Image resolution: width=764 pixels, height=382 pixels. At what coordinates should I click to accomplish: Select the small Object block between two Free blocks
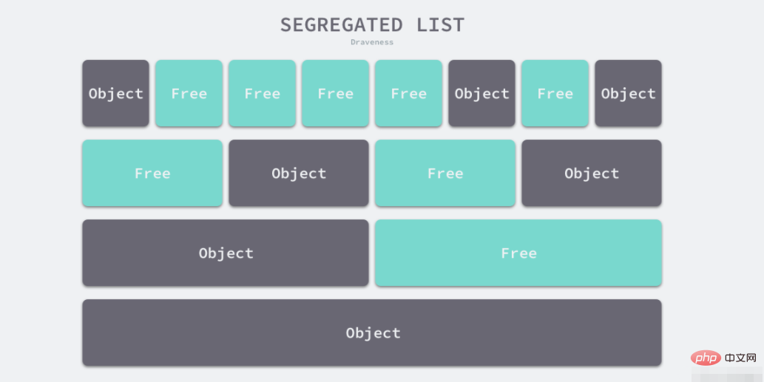(x=481, y=93)
